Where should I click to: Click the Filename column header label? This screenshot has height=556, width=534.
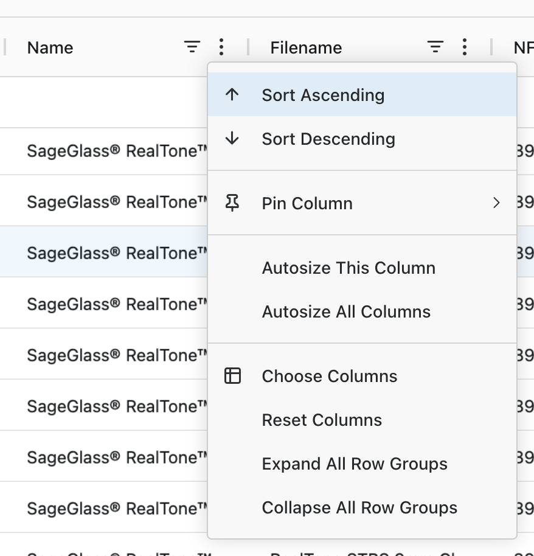pyautogui.click(x=306, y=47)
